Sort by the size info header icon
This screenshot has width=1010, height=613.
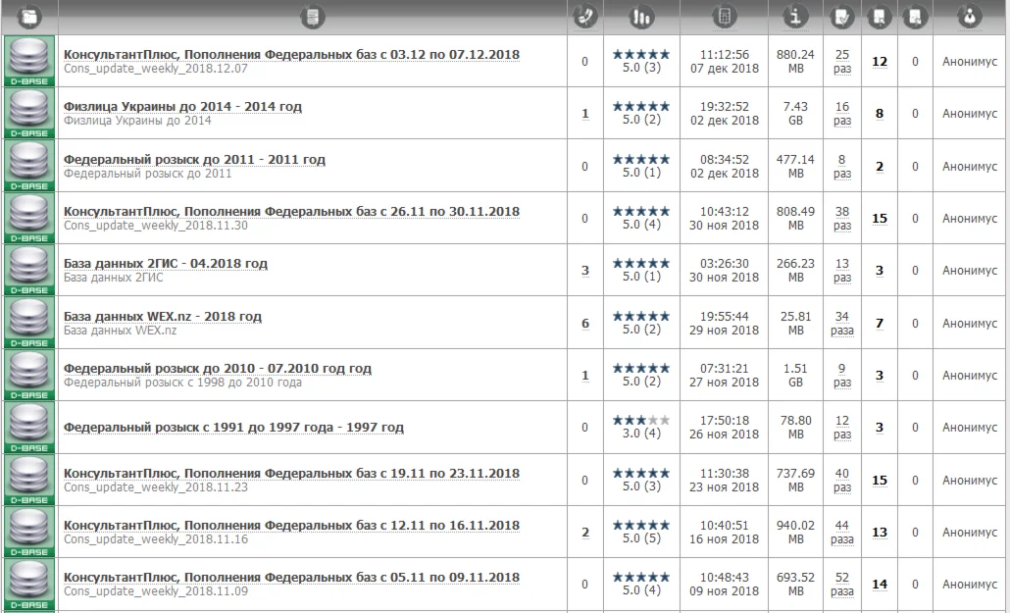(795, 16)
